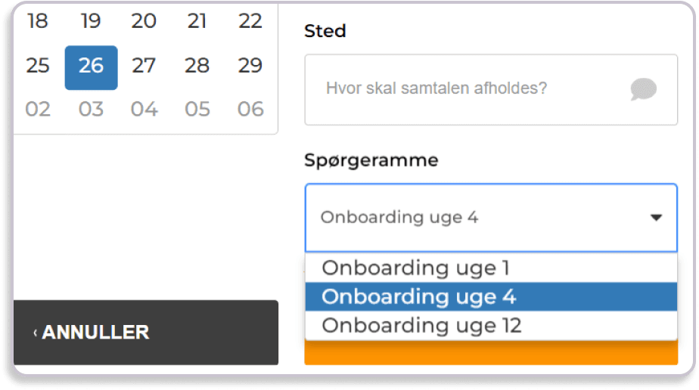Choose day 21 in calendar

197,21
